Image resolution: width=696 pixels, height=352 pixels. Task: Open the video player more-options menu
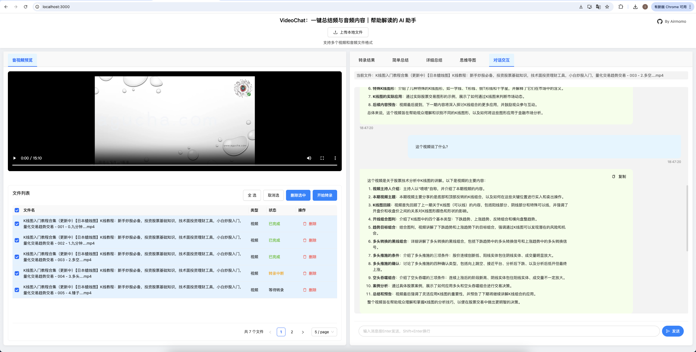tap(335, 158)
